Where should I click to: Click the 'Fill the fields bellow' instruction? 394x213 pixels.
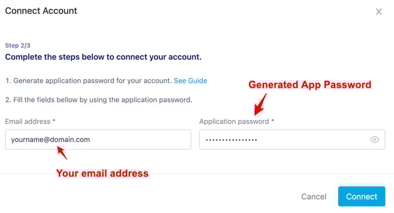[x=99, y=100]
